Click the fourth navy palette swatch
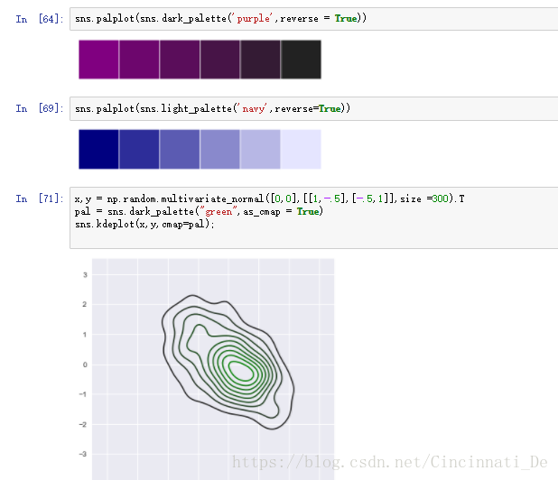The image size is (558, 480). pos(220,149)
